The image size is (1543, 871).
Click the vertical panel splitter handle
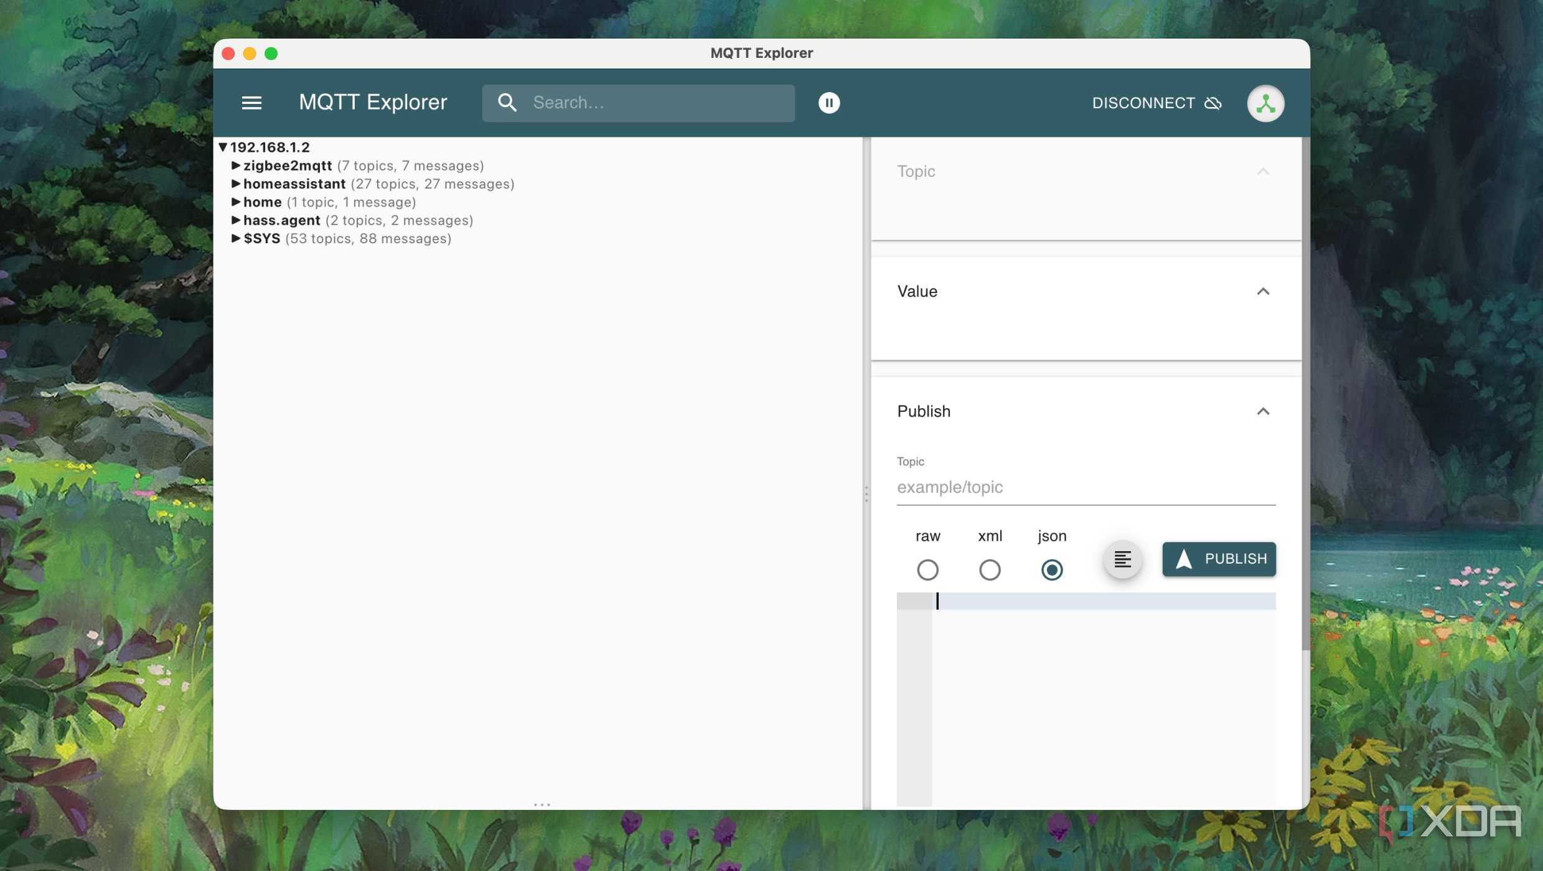tap(866, 494)
